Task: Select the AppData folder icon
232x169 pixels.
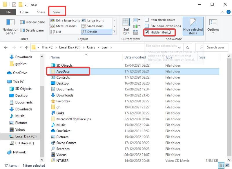Action: pyautogui.click(x=53, y=71)
